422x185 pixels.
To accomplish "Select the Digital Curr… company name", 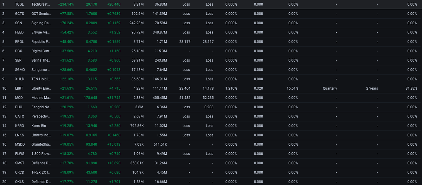I will 41,51.
